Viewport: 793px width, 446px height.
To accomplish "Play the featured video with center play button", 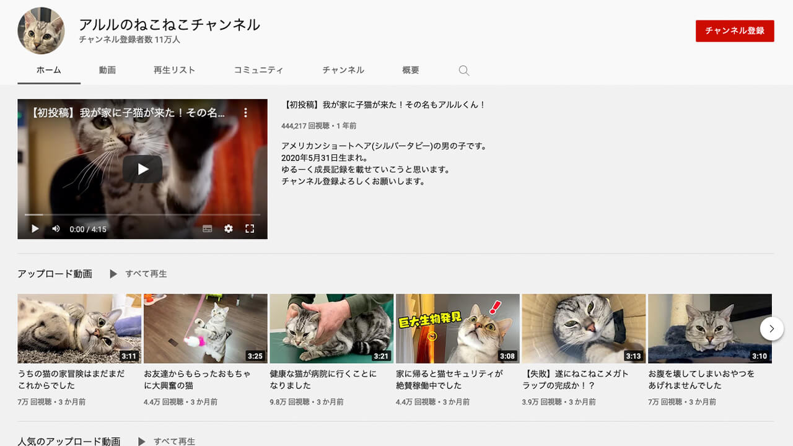I will [142, 169].
